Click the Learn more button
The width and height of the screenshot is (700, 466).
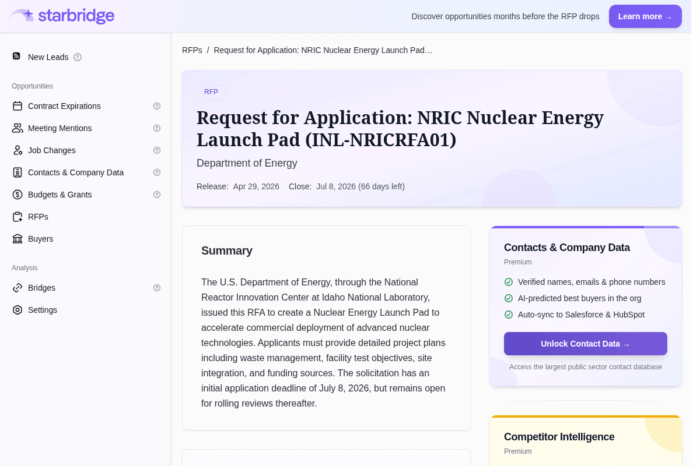coord(645,16)
